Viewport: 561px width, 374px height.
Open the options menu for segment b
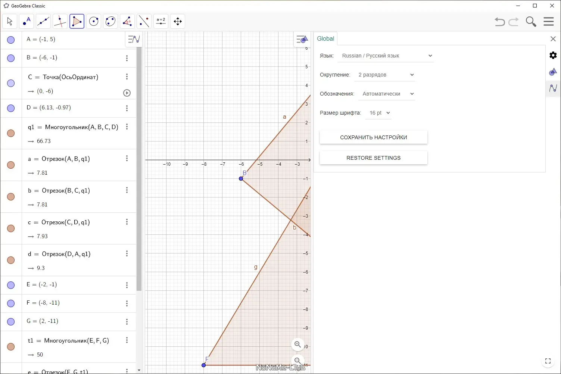click(127, 190)
